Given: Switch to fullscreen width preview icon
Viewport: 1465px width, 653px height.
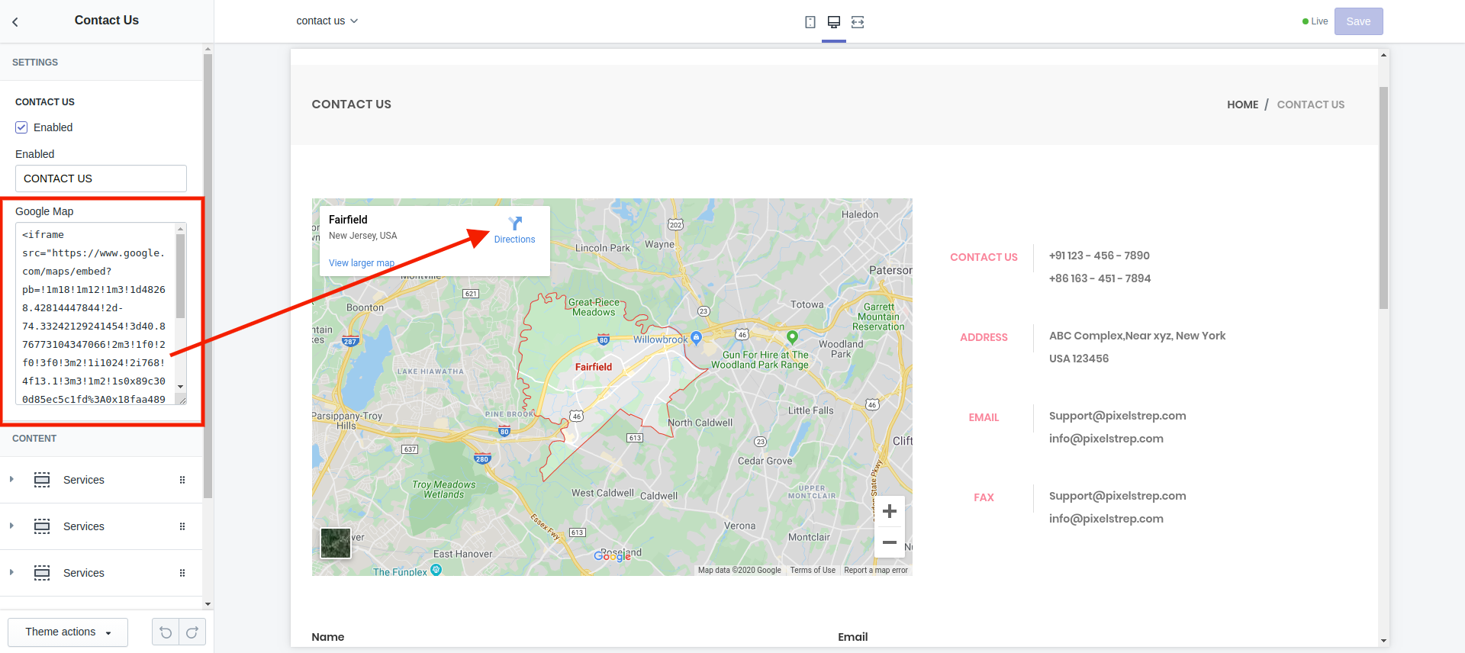Looking at the screenshot, I should click(858, 22).
